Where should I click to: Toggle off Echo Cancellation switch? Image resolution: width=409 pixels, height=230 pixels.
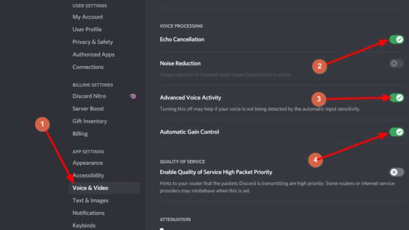point(397,40)
